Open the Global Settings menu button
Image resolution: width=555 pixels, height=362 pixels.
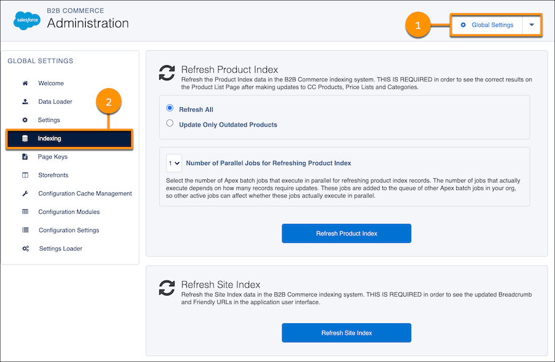point(487,25)
